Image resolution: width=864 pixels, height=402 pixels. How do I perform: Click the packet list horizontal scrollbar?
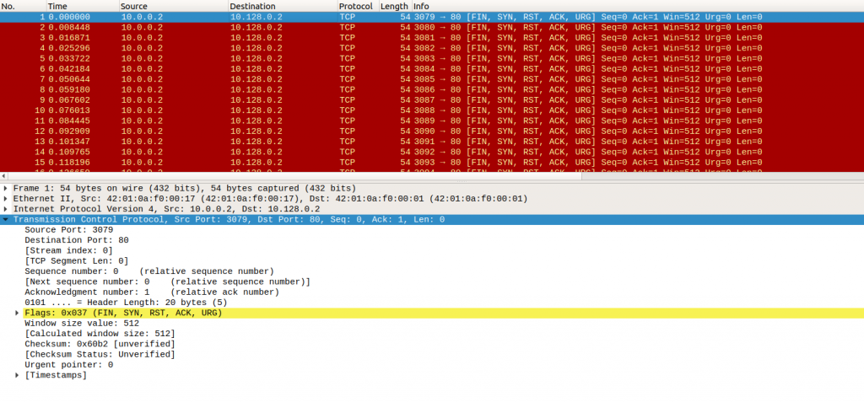[422, 176]
